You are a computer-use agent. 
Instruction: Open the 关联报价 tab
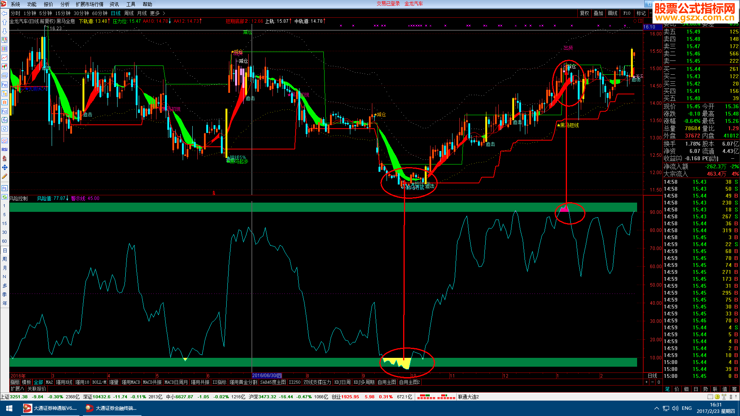click(37, 389)
